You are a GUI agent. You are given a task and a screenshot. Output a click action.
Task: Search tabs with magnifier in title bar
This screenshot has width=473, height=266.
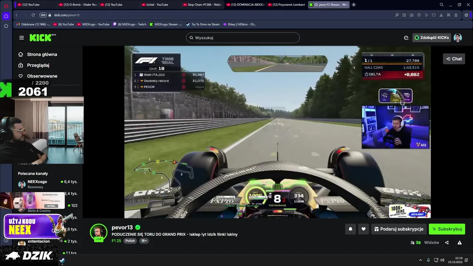442,5
